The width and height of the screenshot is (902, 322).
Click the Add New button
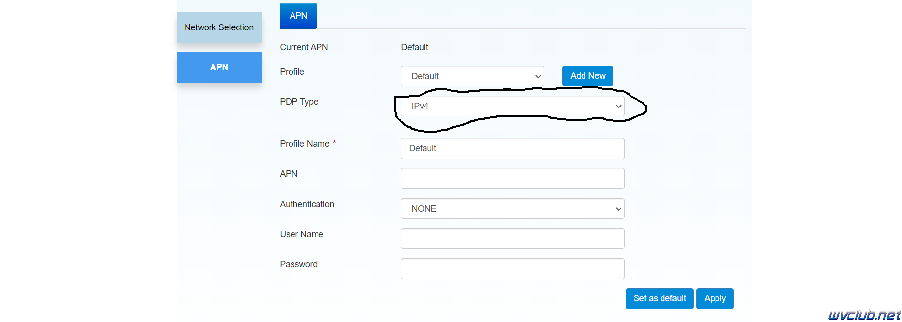point(588,76)
